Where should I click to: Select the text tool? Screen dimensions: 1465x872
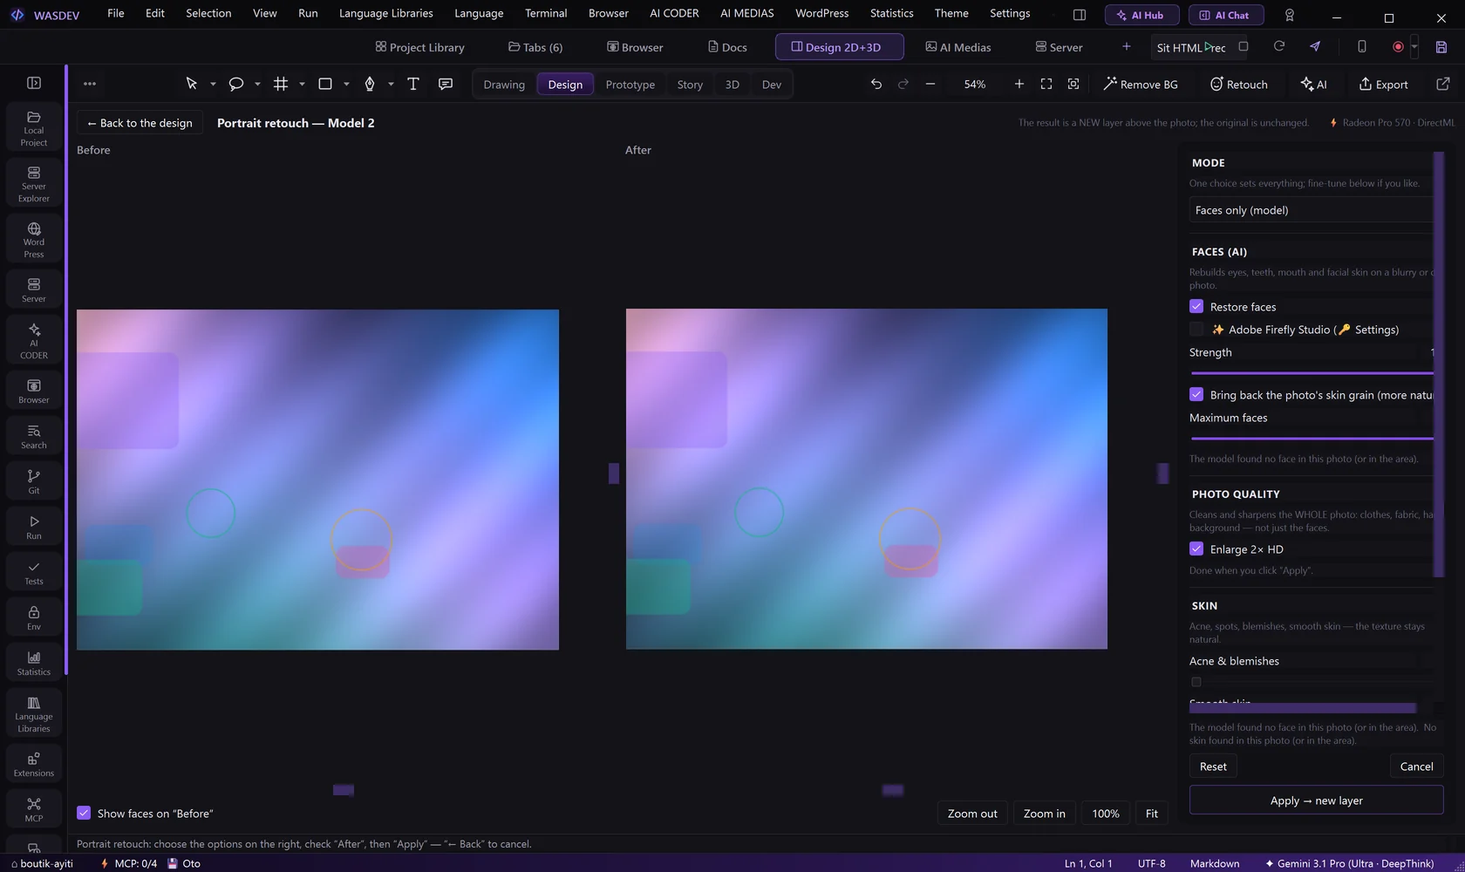413,84
